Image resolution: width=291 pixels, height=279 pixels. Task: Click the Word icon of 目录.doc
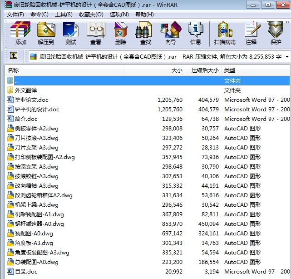(10, 271)
